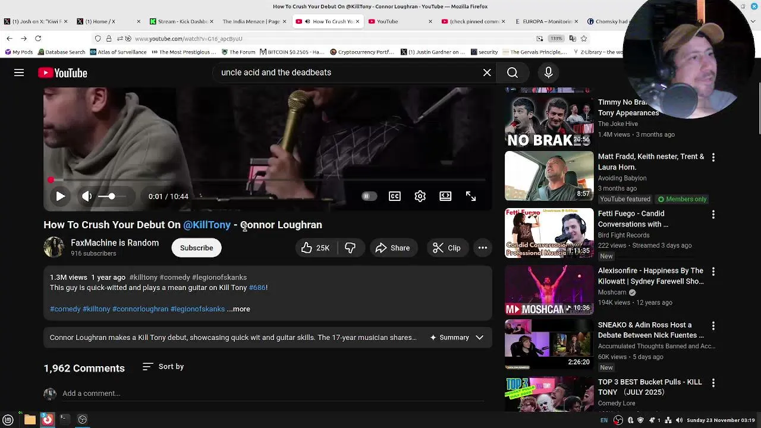761x428 pixels.
Task: Create a clip of the video
Action: click(x=447, y=248)
